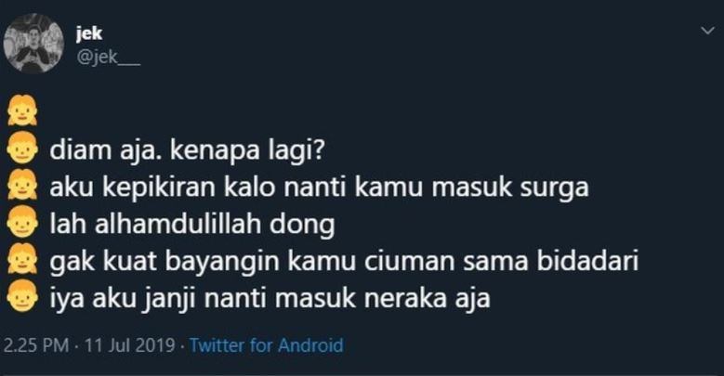Click the girl emoji on the empty first line

22,110
